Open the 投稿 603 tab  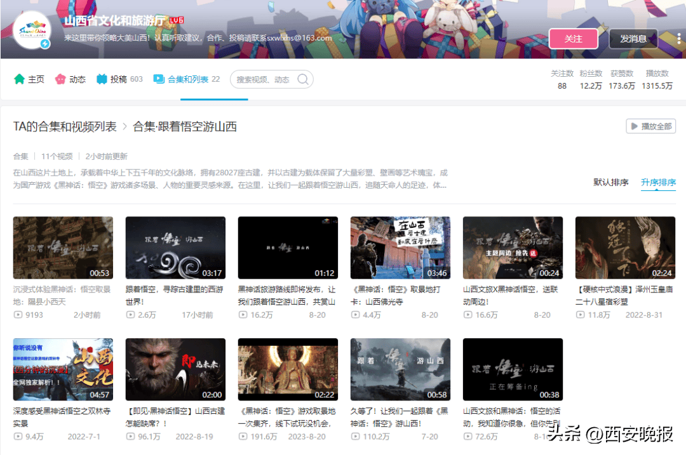tap(119, 79)
